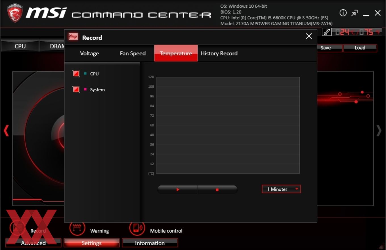Click the Record dialog title icon
Viewport: 386px width, 250px height.
73,37
